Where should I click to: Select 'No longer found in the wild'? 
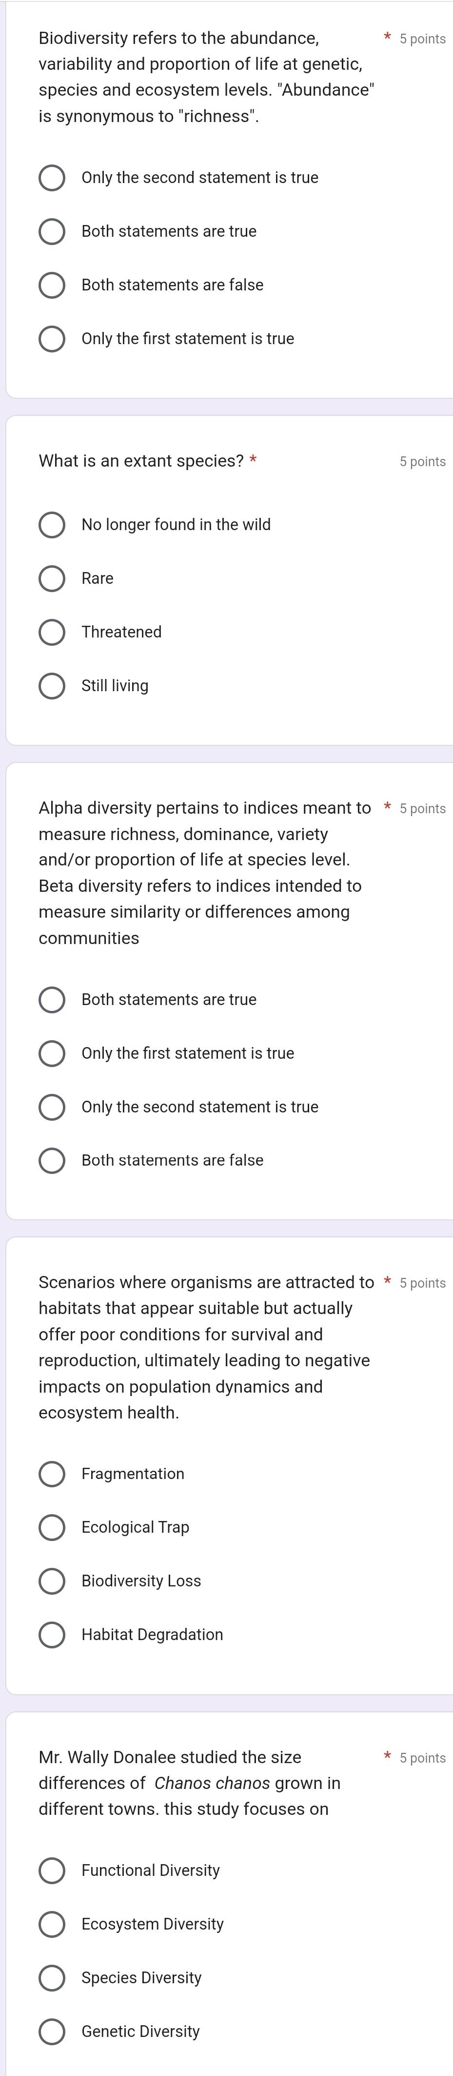(52, 525)
